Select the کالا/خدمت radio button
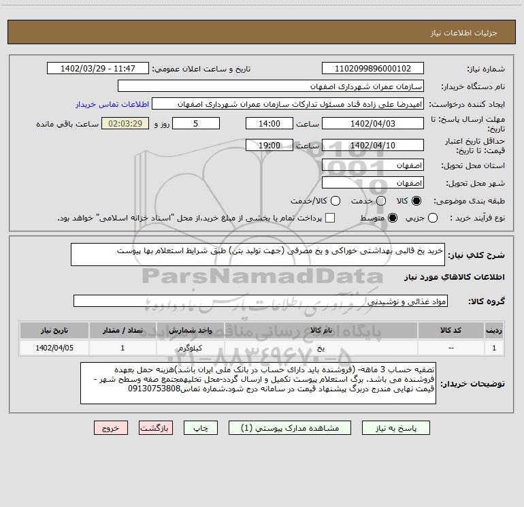The image size is (524, 507). [x=335, y=201]
